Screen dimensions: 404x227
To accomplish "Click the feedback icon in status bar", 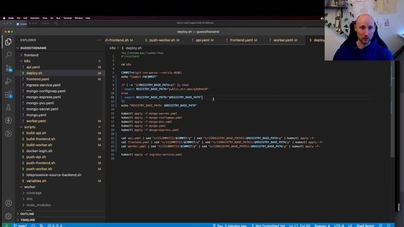I will pyautogui.click(x=381, y=225).
